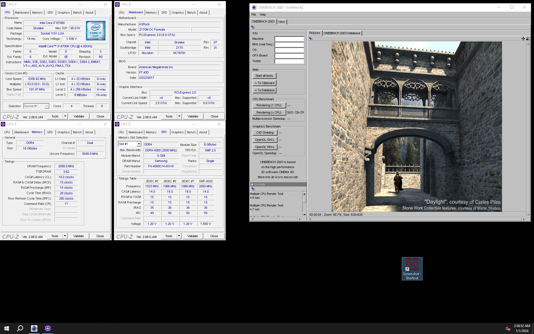Viewport: 534px width, 334px height.
Task: Click Start all tests button
Action: 264,76
